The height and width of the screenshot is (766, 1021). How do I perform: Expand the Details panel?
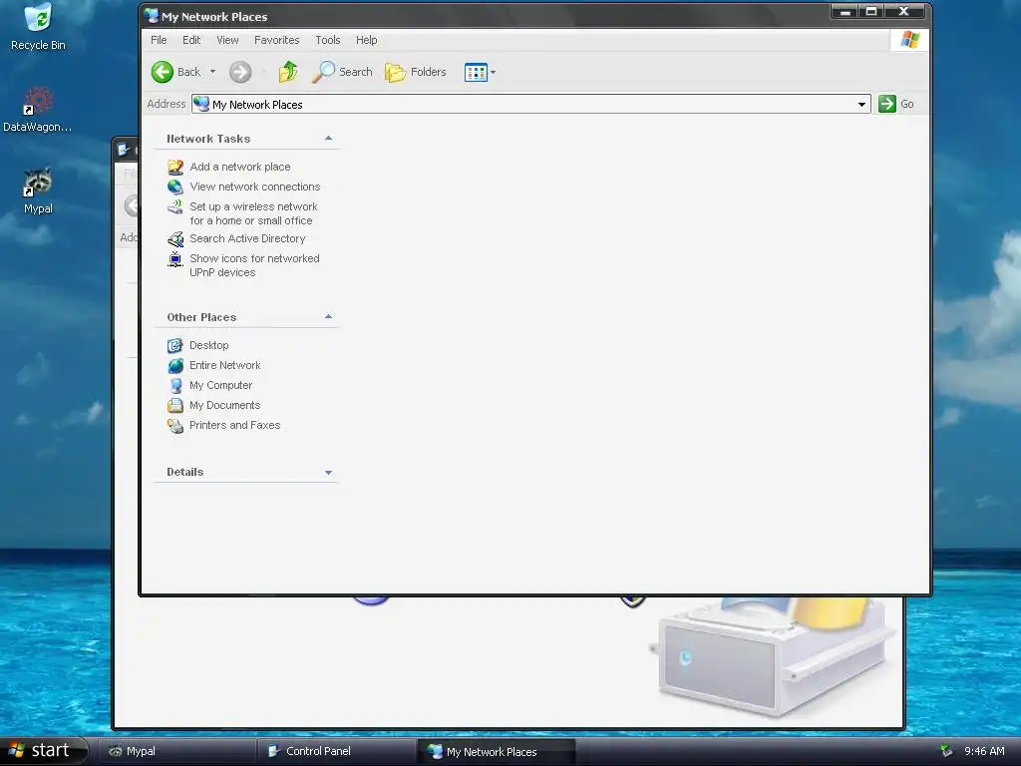tap(328, 472)
